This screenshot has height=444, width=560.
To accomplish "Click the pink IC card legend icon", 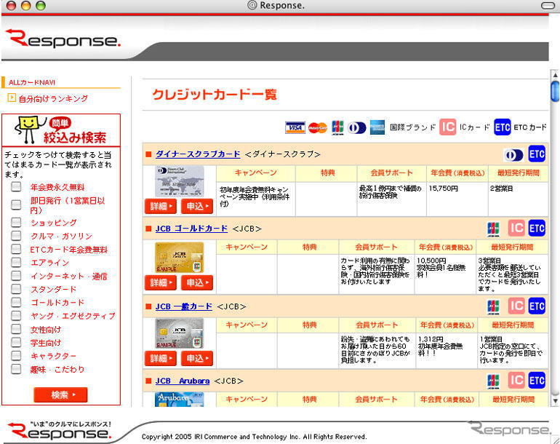I will click(448, 127).
